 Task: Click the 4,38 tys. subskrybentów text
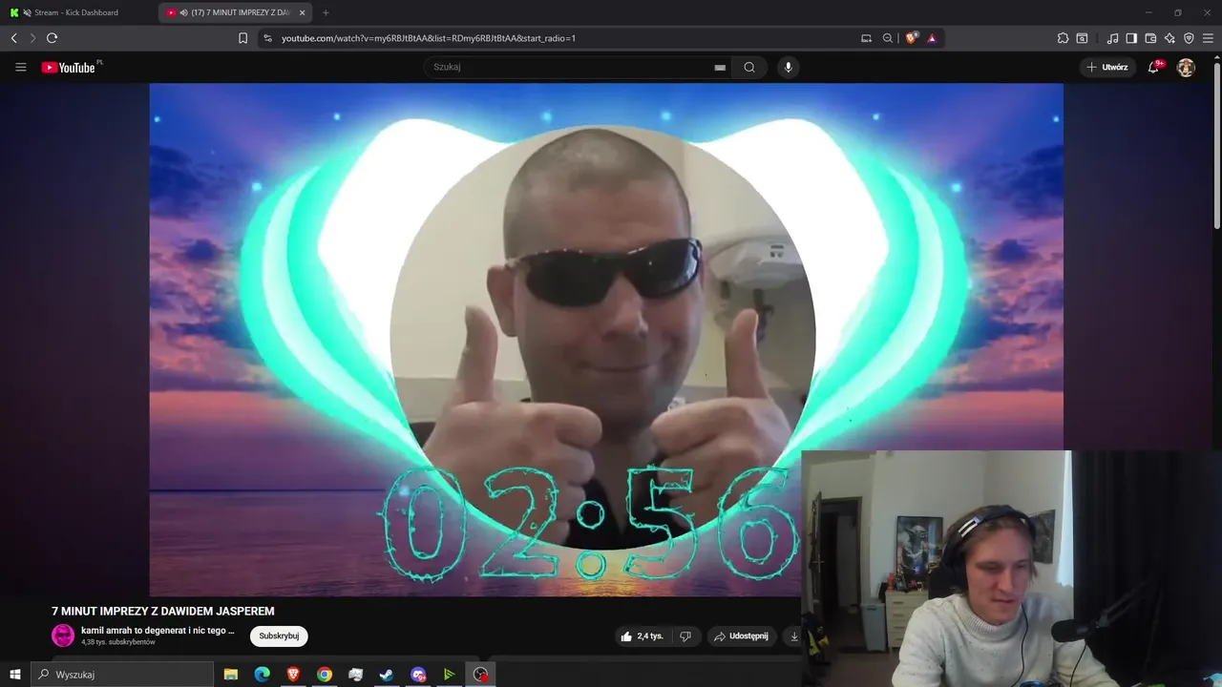coord(118,642)
